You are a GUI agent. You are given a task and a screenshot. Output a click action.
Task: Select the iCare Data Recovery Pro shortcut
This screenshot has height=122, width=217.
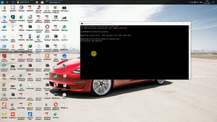(x=4, y=96)
